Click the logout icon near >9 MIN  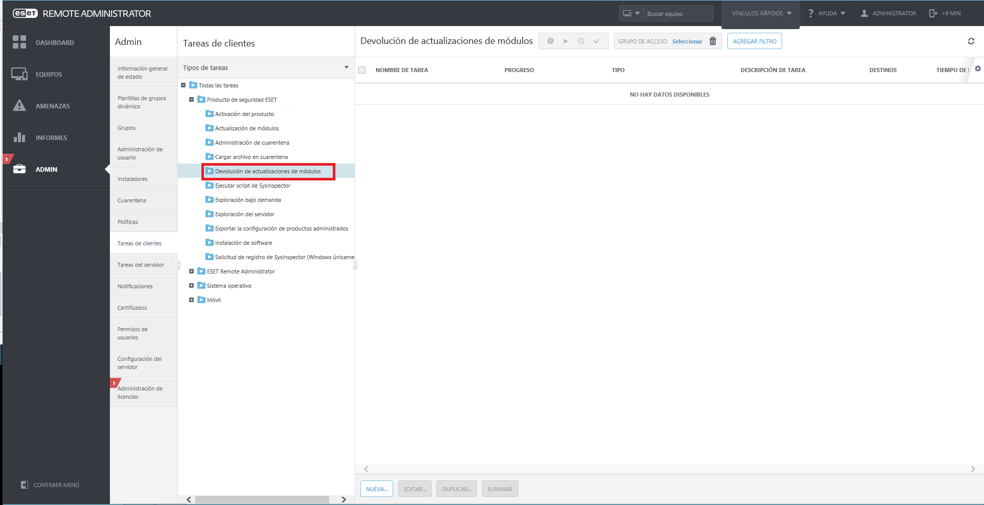pos(933,13)
